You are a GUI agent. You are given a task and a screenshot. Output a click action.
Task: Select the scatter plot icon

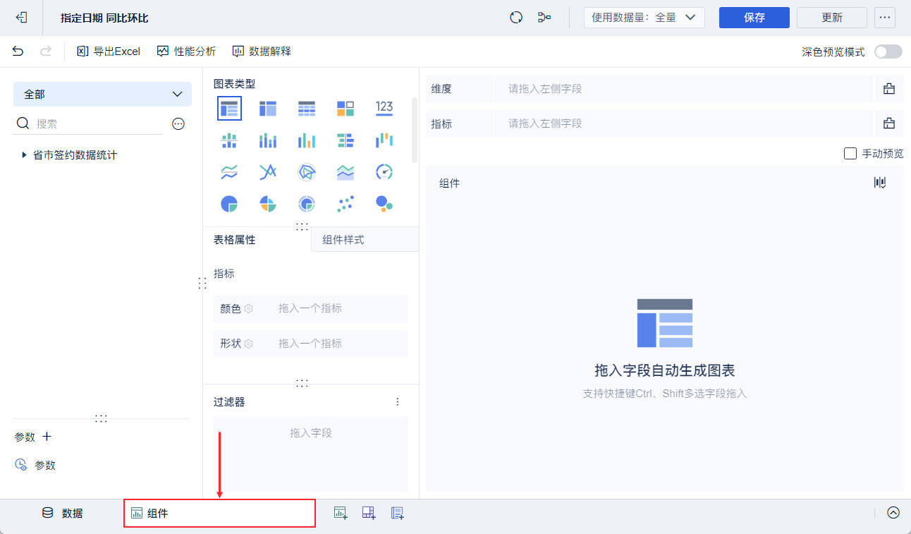[346, 204]
